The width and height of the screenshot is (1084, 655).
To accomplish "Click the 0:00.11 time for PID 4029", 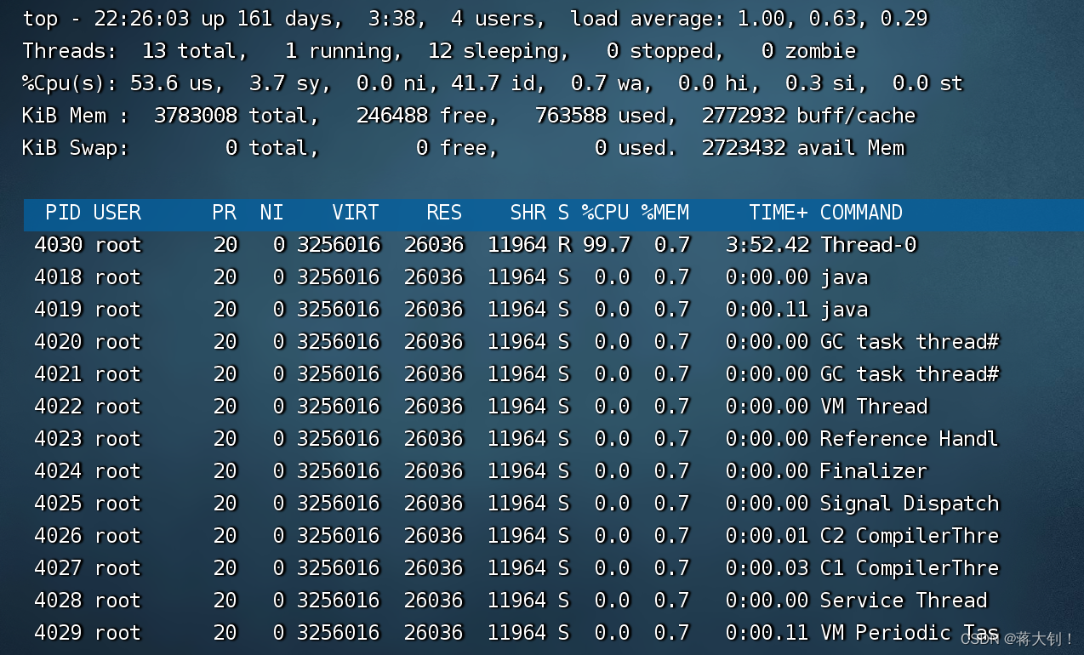I will tap(767, 633).
